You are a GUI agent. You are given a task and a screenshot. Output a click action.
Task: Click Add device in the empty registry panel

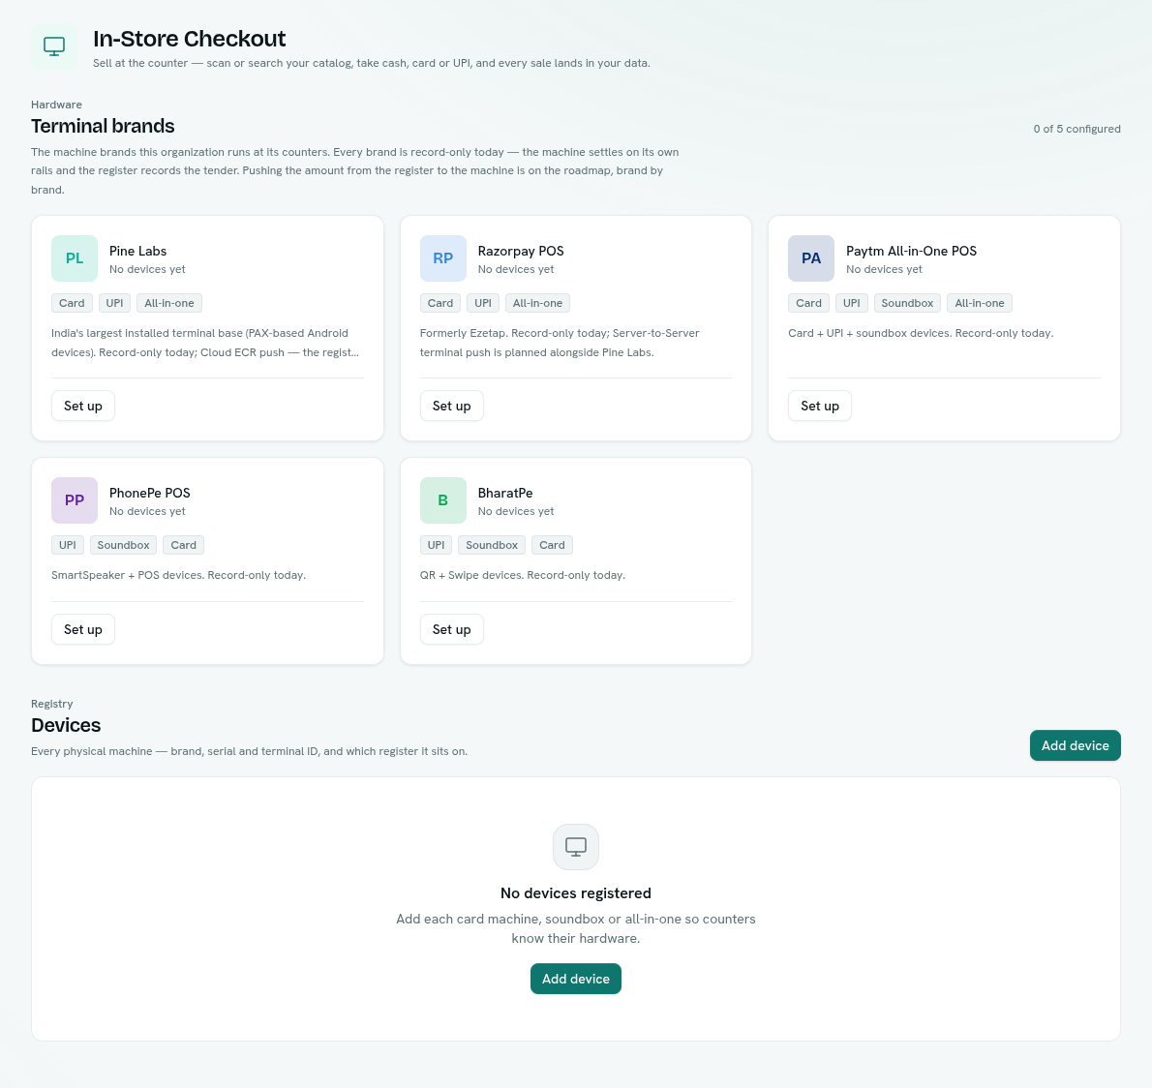(x=576, y=979)
